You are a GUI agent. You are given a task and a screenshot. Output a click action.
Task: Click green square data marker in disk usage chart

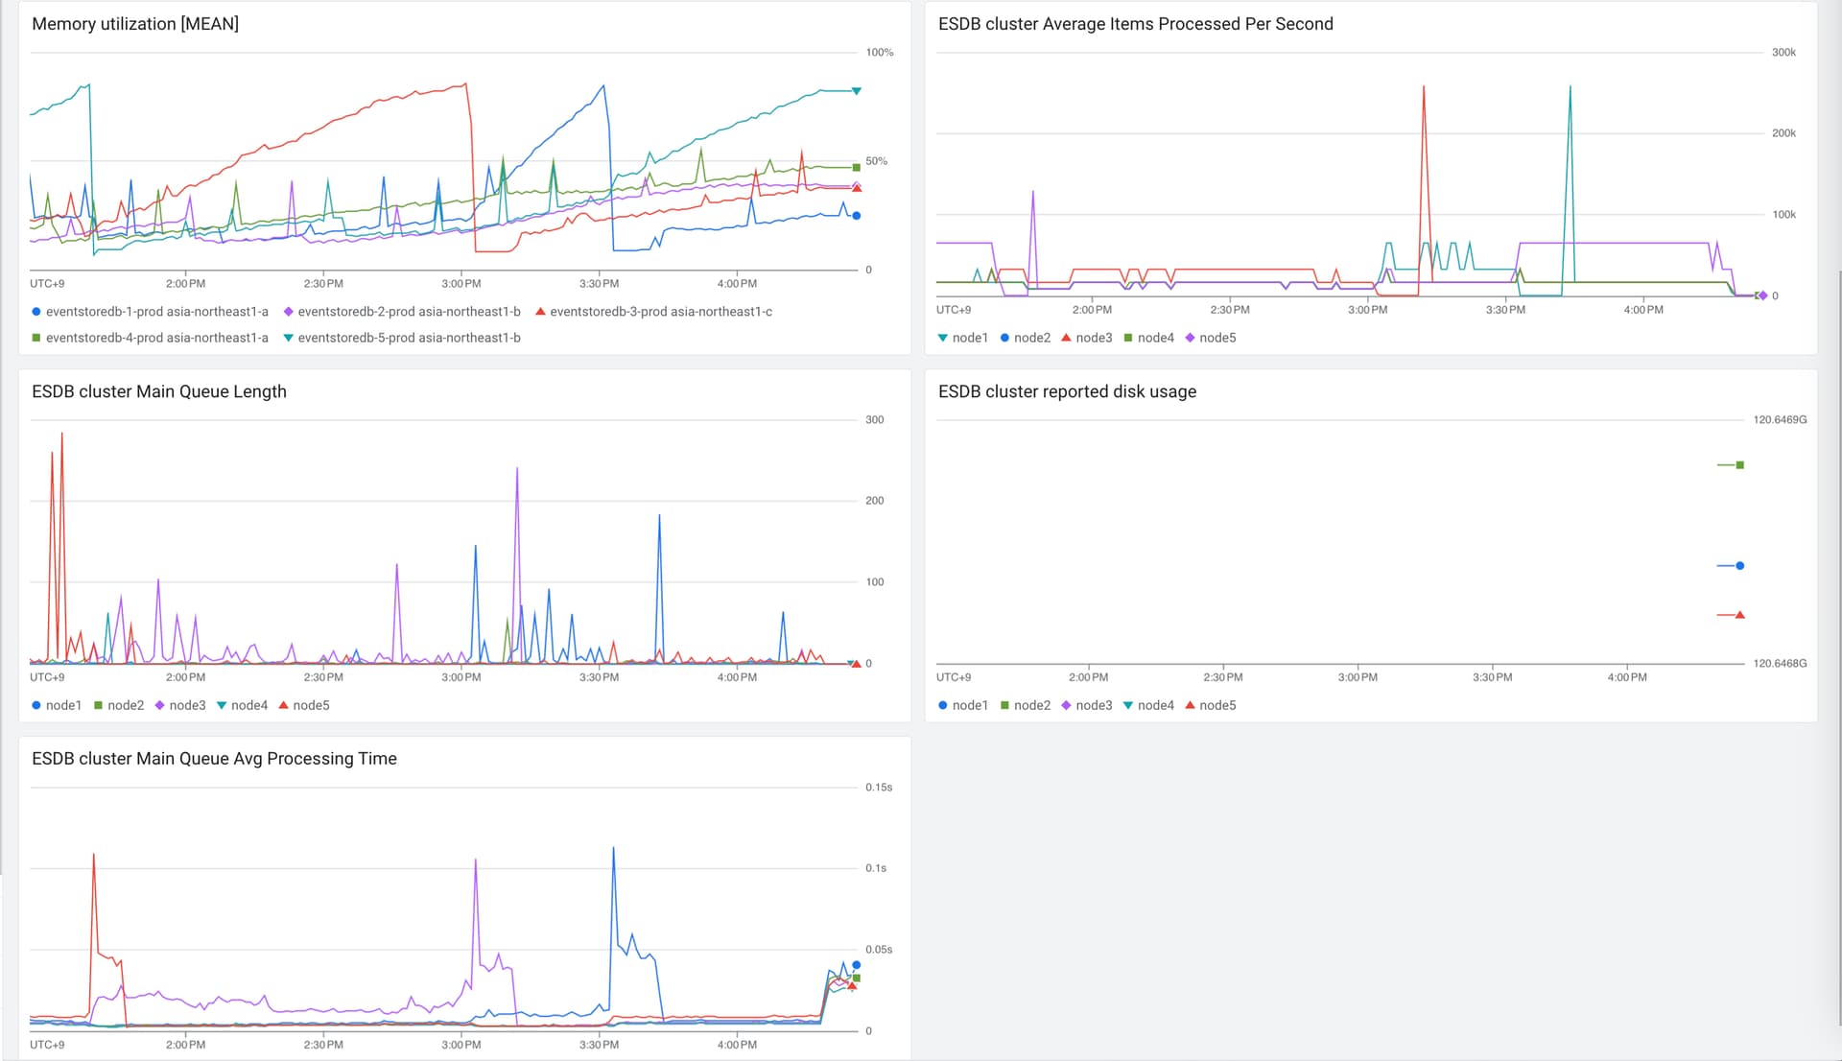tap(1739, 465)
